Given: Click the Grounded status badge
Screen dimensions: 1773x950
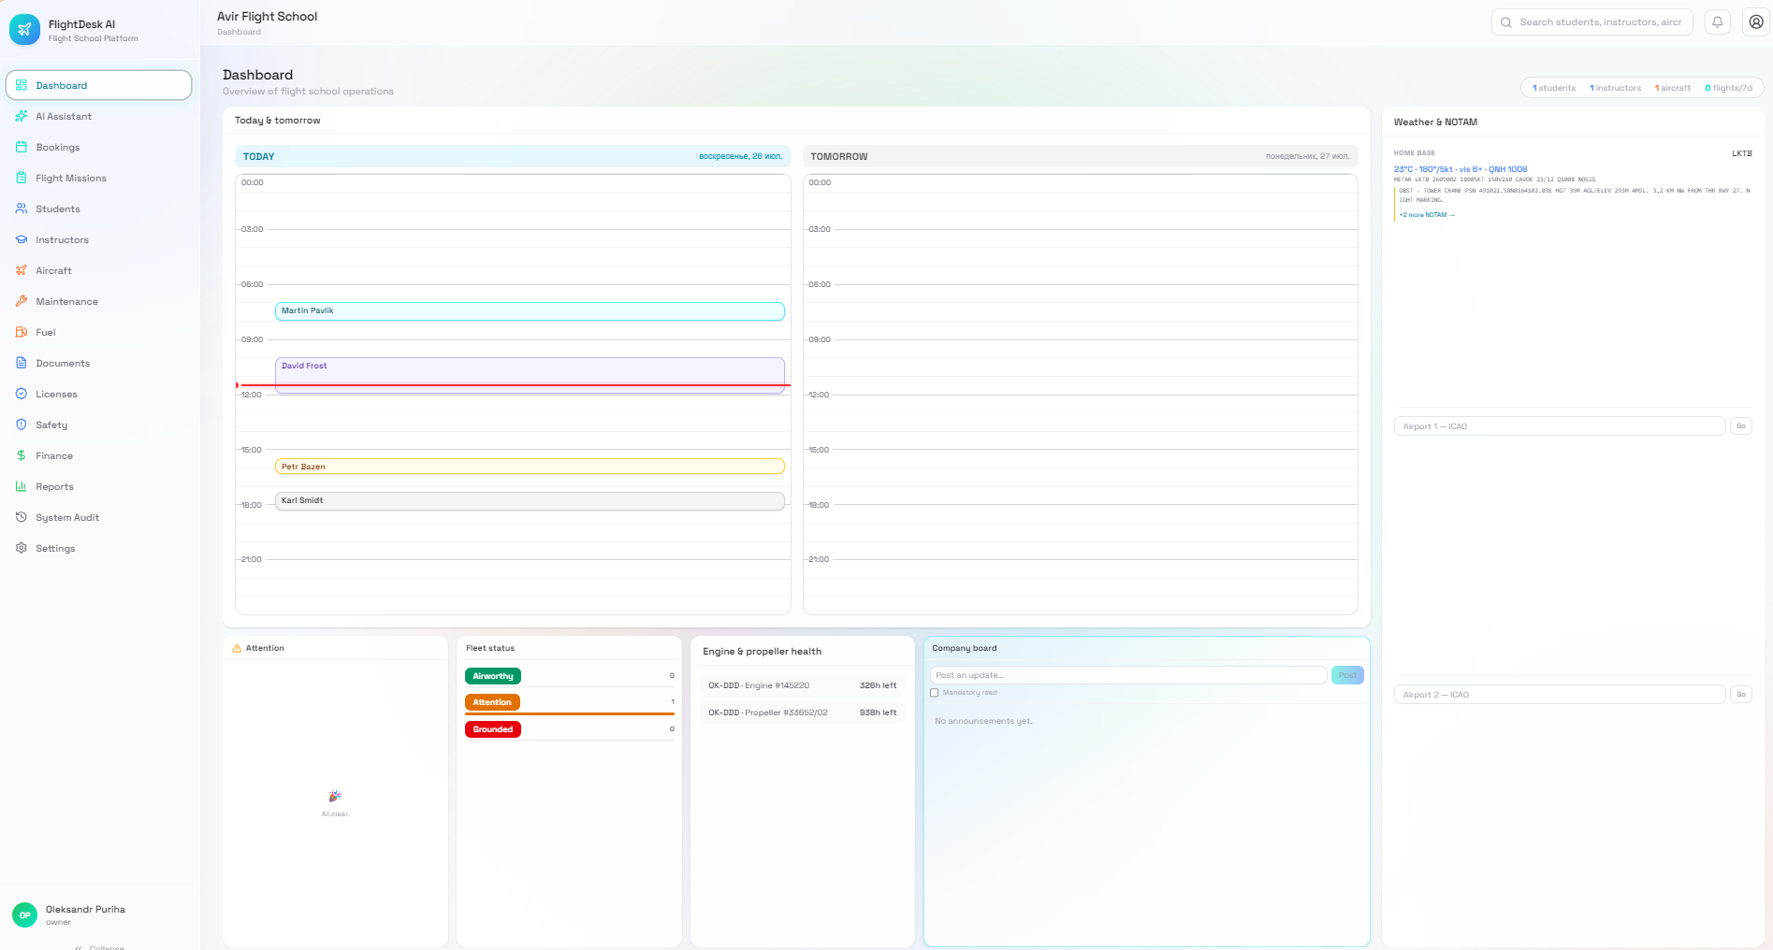Looking at the screenshot, I should click(x=493, y=729).
